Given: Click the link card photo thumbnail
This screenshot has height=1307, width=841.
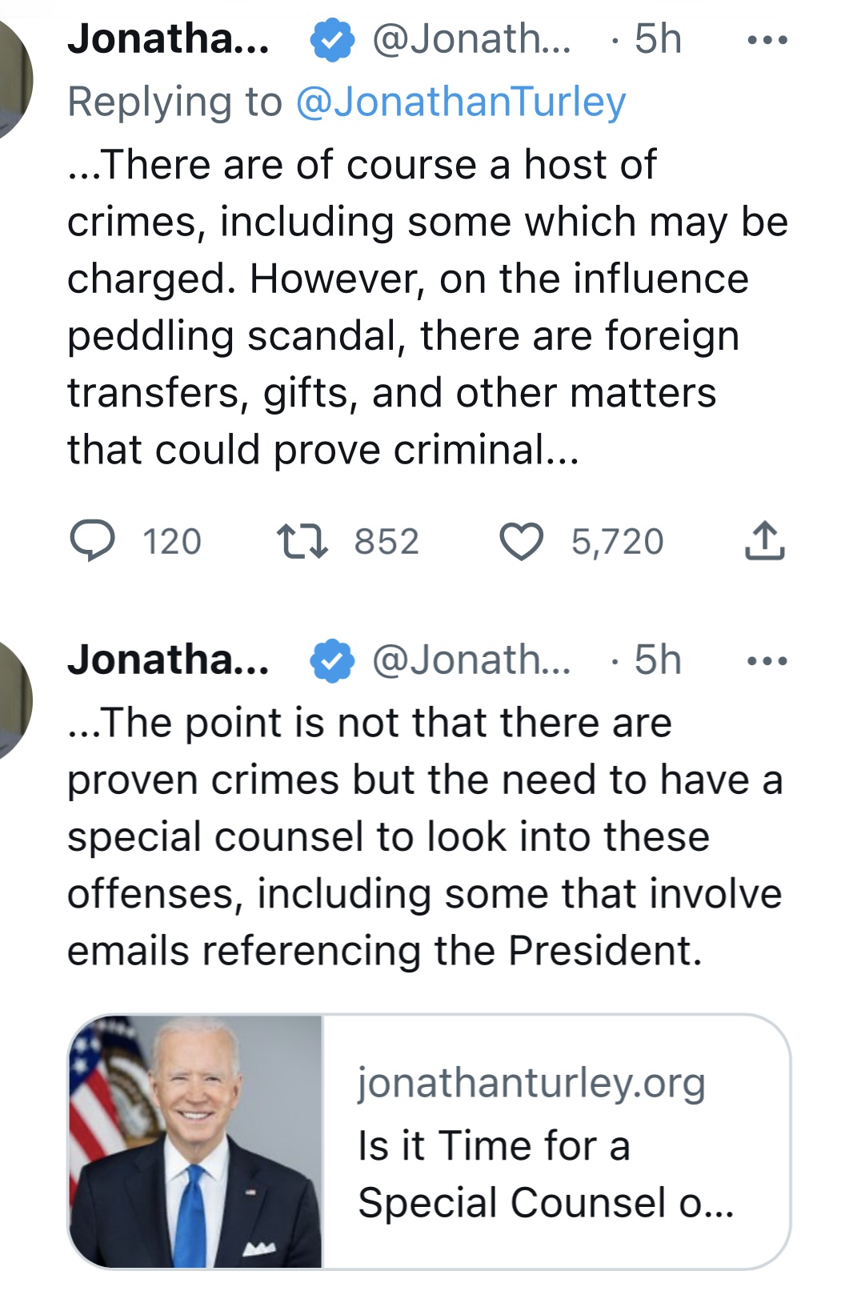Looking at the screenshot, I should tap(196, 1141).
